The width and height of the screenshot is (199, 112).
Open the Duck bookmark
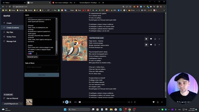click(78, 10)
